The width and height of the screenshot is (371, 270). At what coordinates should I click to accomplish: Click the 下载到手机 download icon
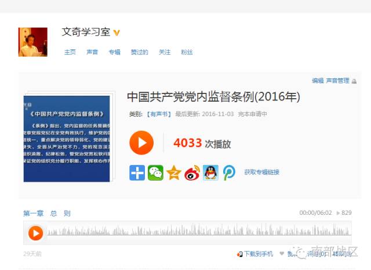coord(239,254)
